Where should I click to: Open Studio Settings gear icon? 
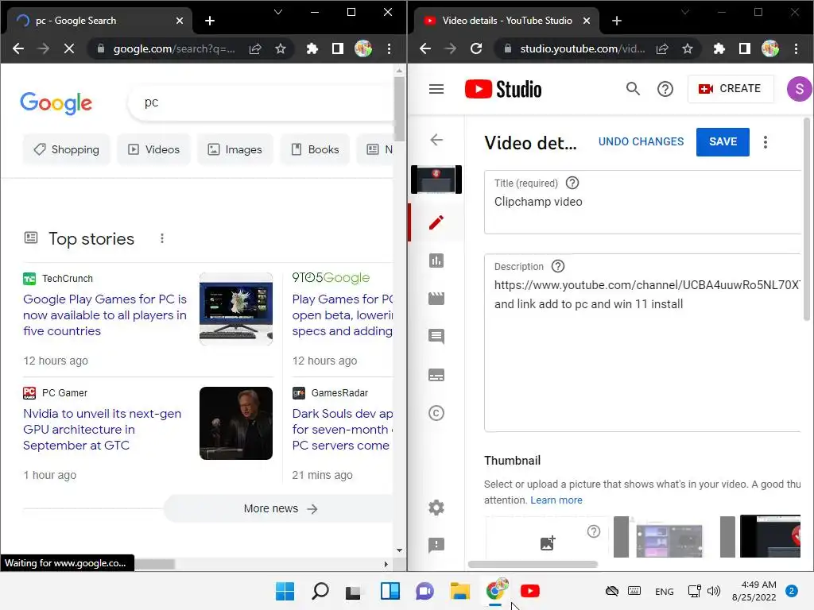coord(436,508)
